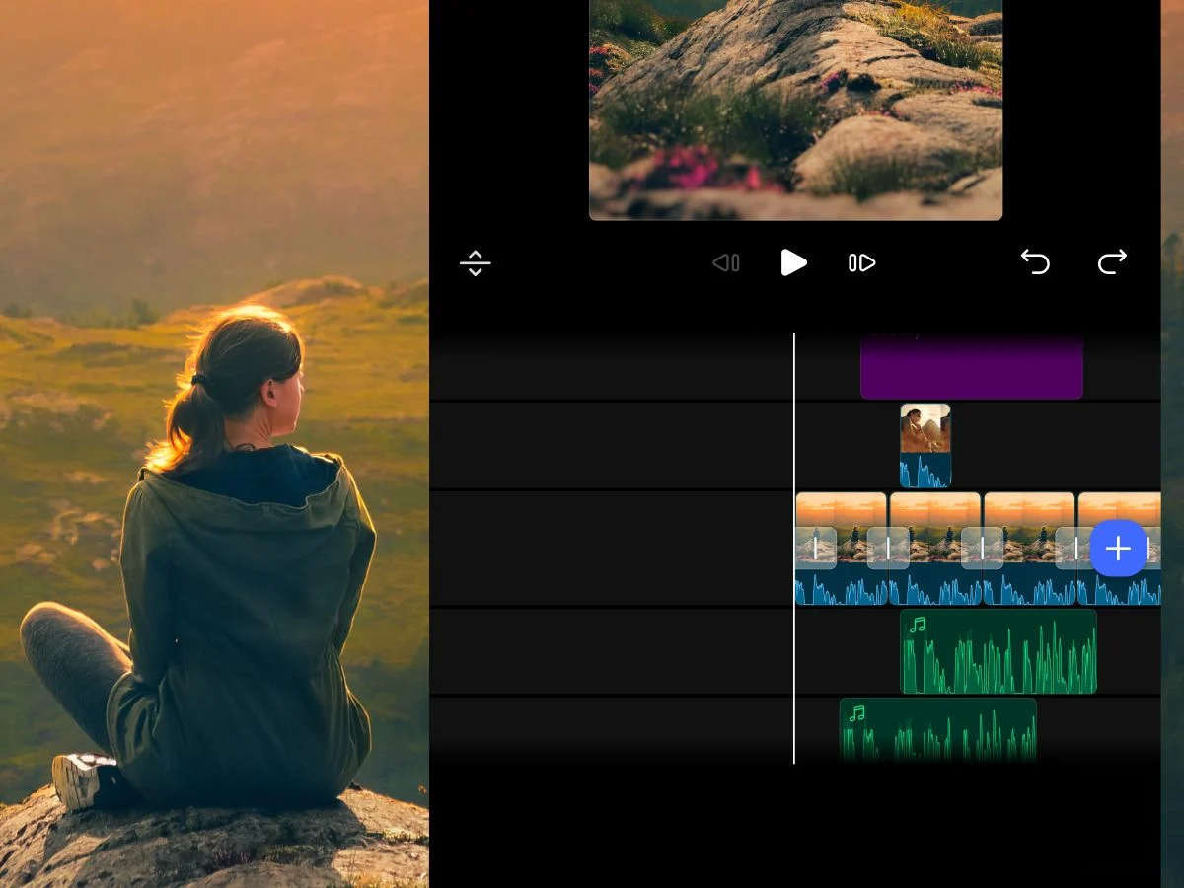Tap the video preview showing rocks and flowers

pos(795,110)
